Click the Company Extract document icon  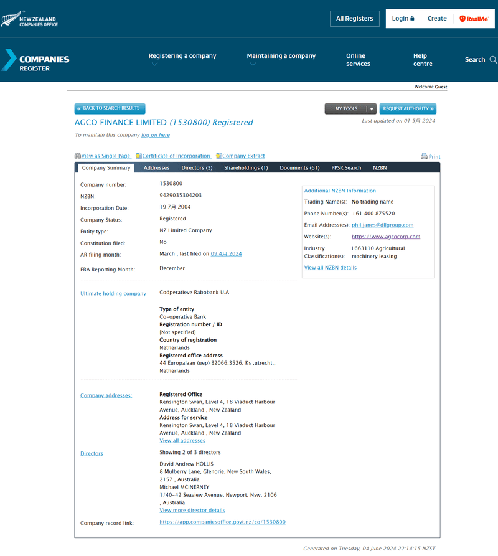(x=219, y=156)
